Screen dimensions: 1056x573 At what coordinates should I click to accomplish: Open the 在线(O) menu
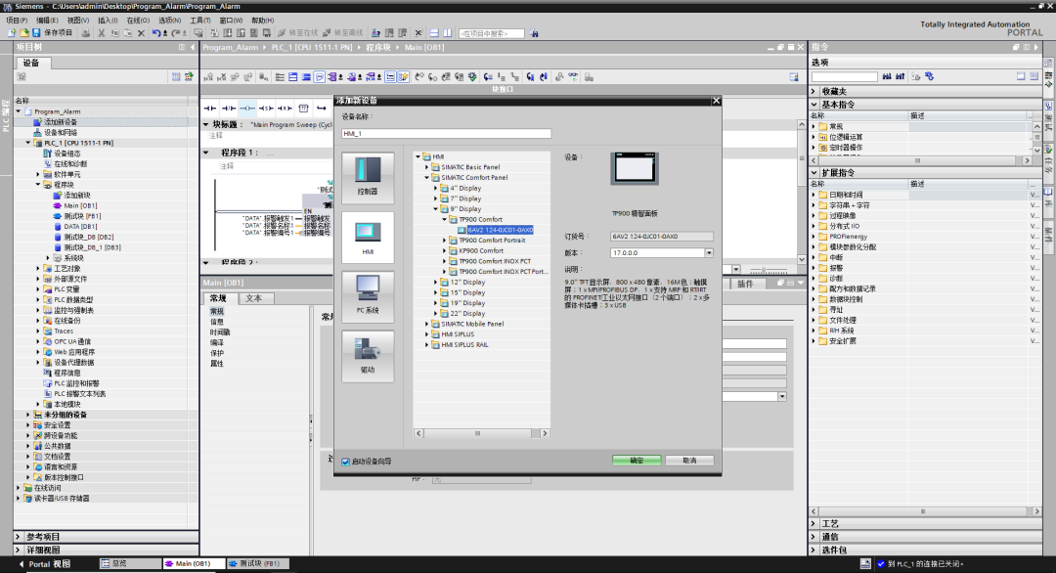(138, 21)
